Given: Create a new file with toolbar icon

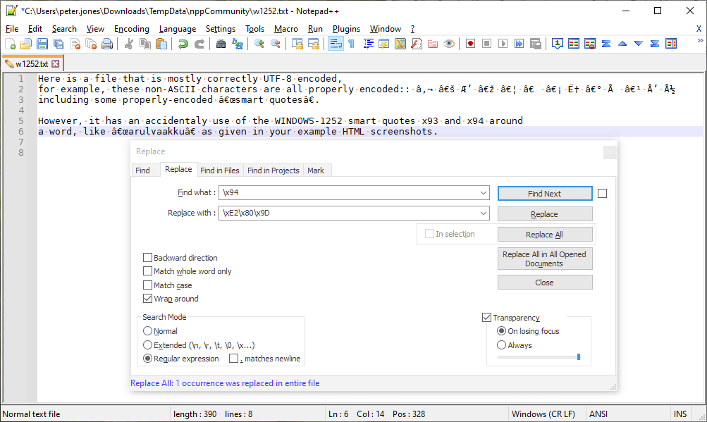Looking at the screenshot, I should (10, 44).
